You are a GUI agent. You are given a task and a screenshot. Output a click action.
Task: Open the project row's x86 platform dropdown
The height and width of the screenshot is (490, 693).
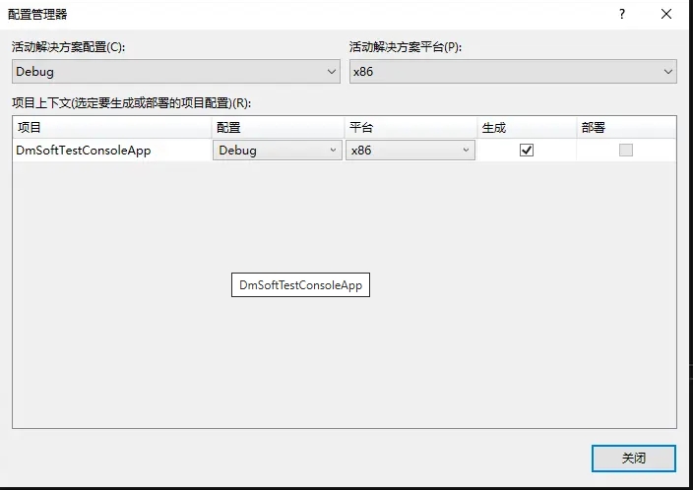pos(410,151)
